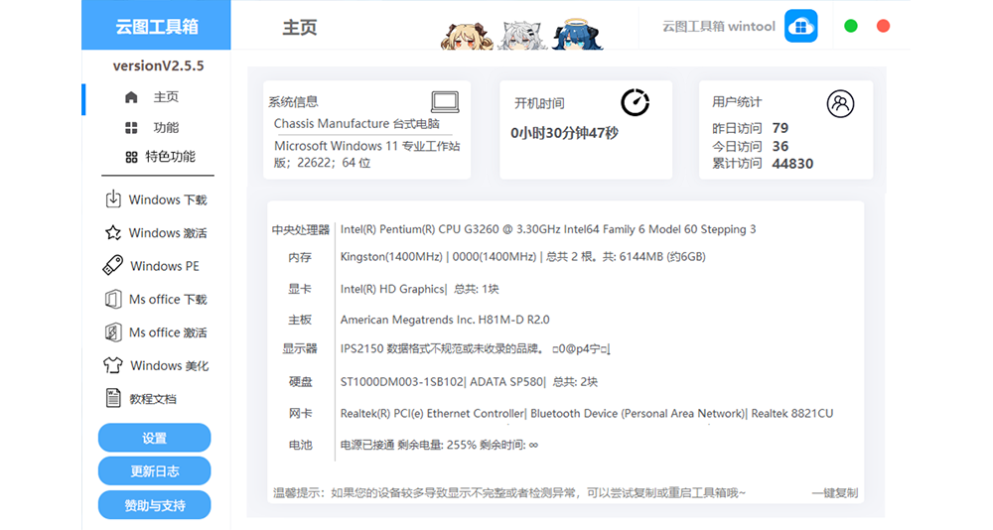Click the 显卡 row label
The width and height of the screenshot is (993, 530).
[x=300, y=290]
